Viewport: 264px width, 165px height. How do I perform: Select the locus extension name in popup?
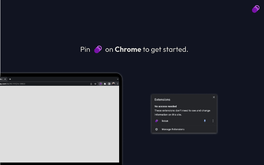click(165, 121)
